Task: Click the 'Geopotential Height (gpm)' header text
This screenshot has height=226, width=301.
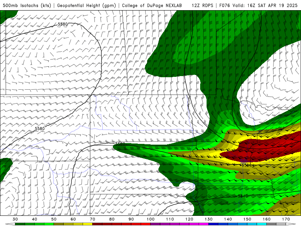Action: [87, 5]
